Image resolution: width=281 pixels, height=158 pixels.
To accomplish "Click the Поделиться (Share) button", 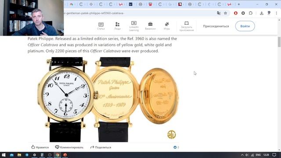I will click(x=101, y=147).
